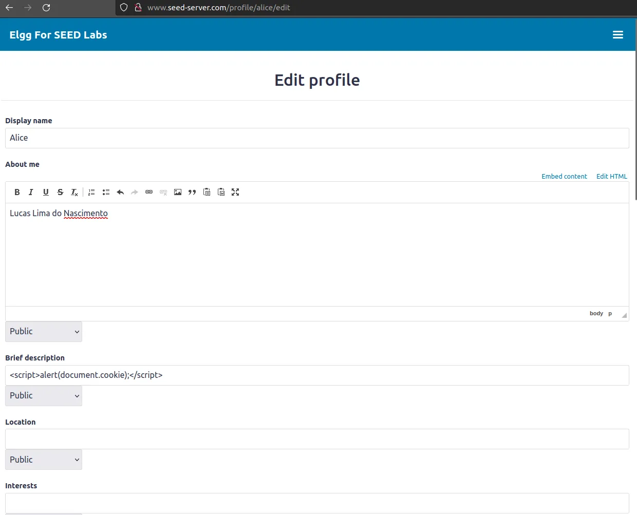Reload the page in the browser

pyautogui.click(x=46, y=8)
